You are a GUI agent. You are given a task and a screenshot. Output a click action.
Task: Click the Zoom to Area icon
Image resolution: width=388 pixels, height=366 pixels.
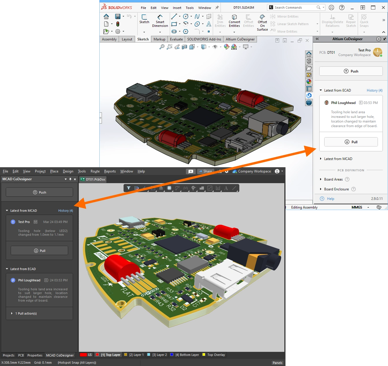(x=169, y=47)
